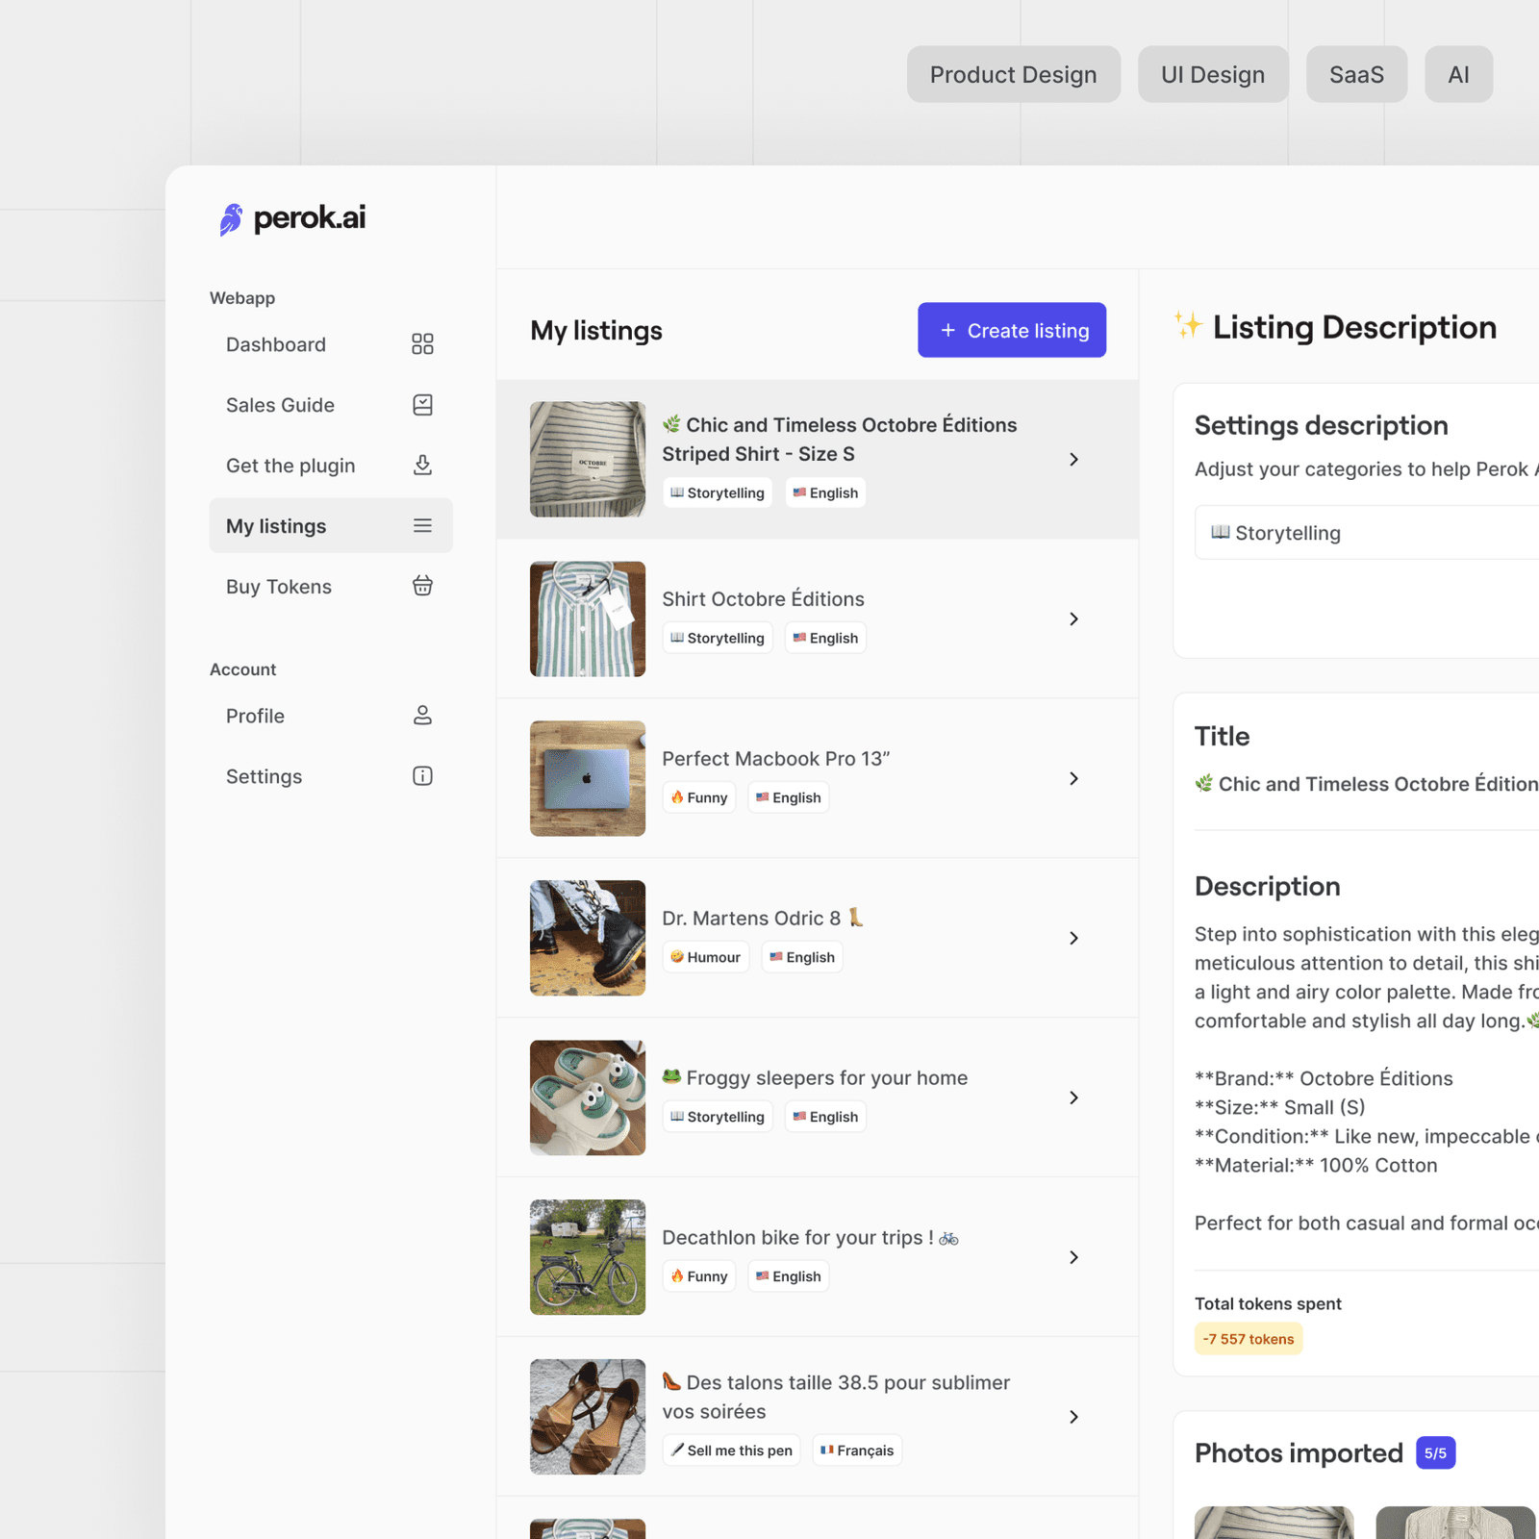1539x1539 pixels.
Task: Click the Product Design tag
Action: [x=1013, y=74]
